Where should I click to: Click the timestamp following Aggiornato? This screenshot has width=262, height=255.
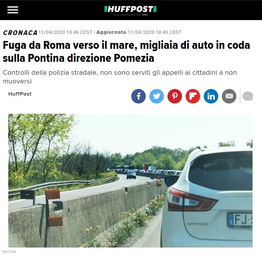[154, 32]
